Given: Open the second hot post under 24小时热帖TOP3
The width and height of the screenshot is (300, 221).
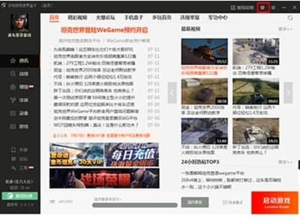Looking at the screenshot, I should (231, 180).
